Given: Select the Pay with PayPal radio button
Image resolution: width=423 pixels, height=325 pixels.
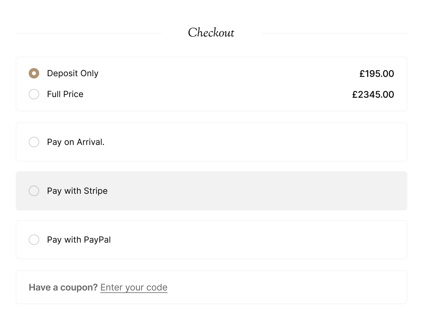Looking at the screenshot, I should pyautogui.click(x=34, y=240).
